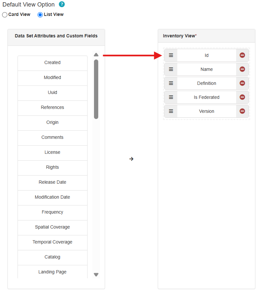This screenshot has width=256, height=290.
Task: Click the scroll down arrow in attributes list
Action: point(96,275)
